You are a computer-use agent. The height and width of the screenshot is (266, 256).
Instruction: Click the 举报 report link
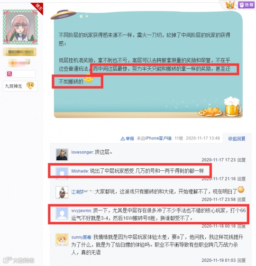click(x=127, y=138)
